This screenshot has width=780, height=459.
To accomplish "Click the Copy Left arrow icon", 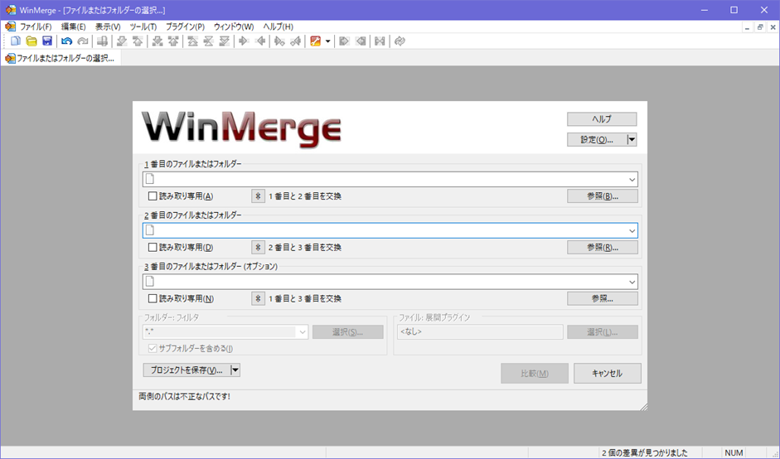I will 260,41.
